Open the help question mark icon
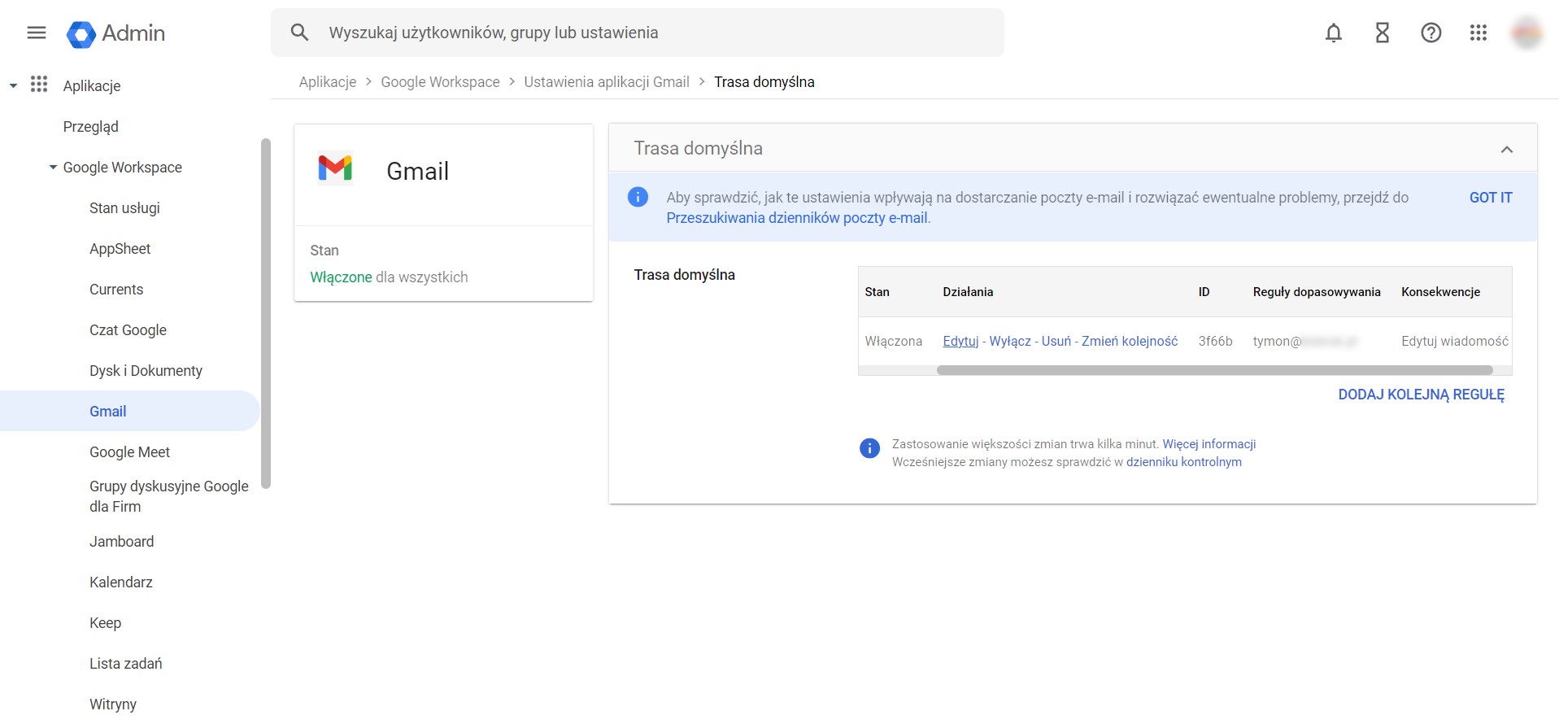The height and width of the screenshot is (724, 1559). (x=1431, y=33)
